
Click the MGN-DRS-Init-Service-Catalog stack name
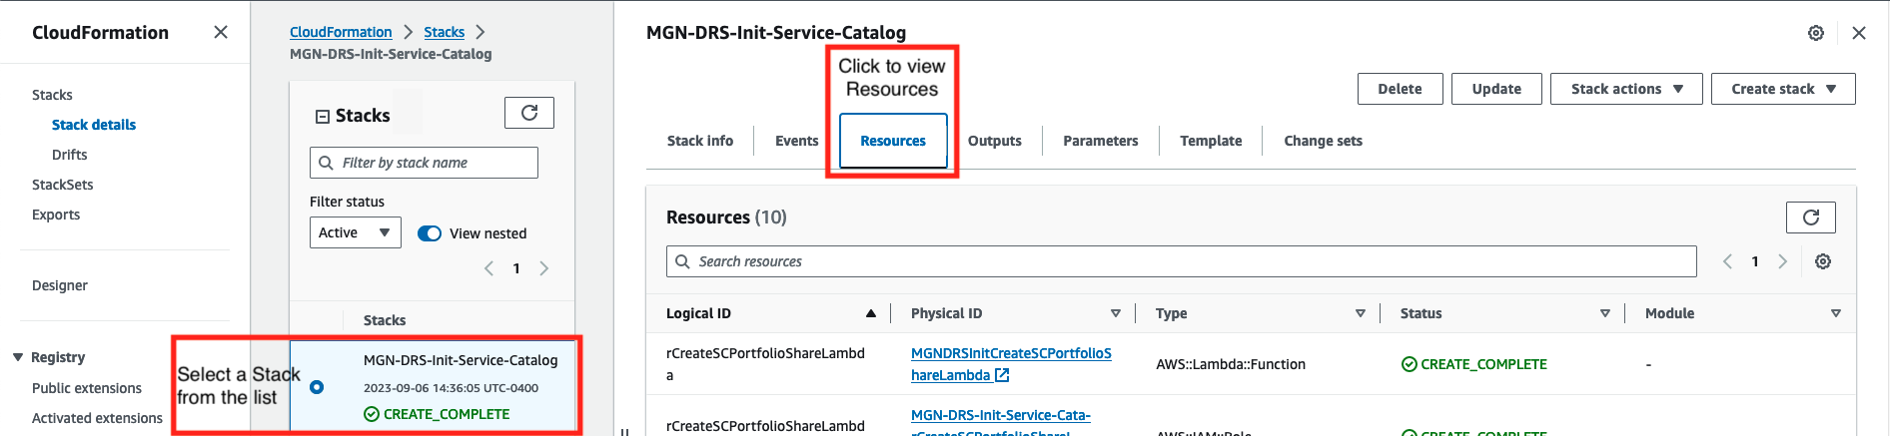pyautogui.click(x=461, y=360)
